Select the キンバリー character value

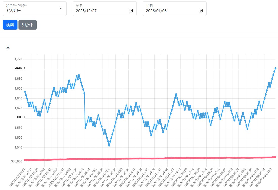point(13,11)
